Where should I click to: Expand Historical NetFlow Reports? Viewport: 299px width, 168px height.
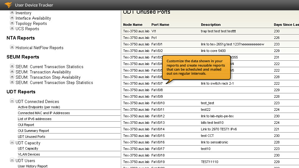[x=12, y=47]
